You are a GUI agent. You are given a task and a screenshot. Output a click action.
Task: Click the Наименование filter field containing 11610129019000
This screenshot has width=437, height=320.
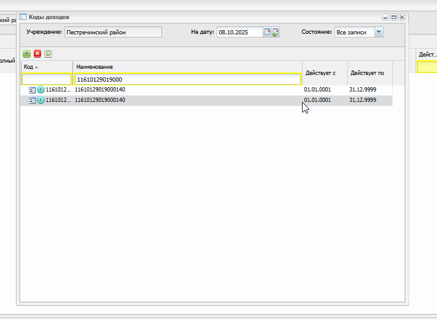coord(188,79)
